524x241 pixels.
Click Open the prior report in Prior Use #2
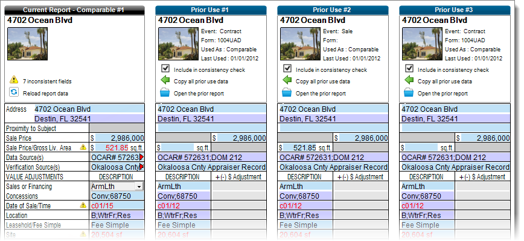tap(321, 94)
